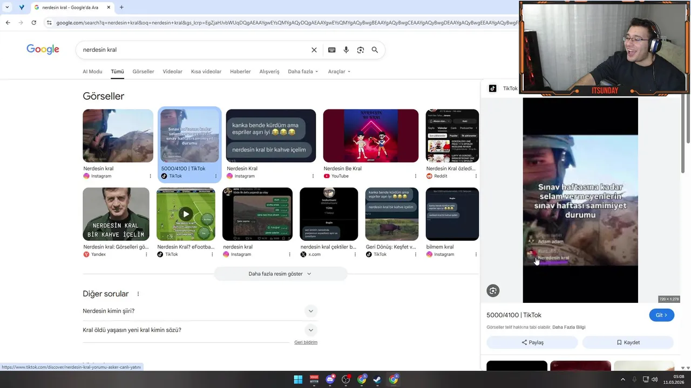Open Voicemeeter from the taskbar
The width and height of the screenshot is (691, 388).
314,379
